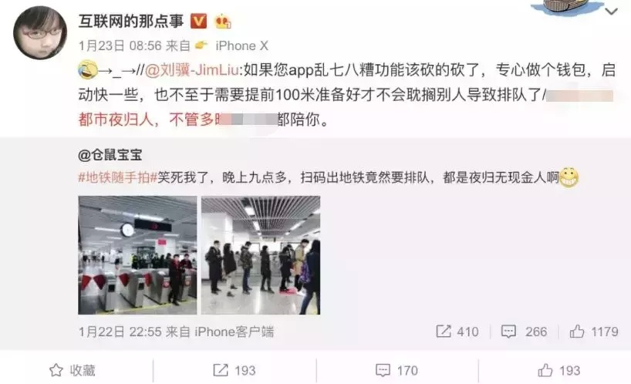This screenshot has height=384, width=631.
Task: Open the username 互联网的那点事 link
Action: point(131,21)
